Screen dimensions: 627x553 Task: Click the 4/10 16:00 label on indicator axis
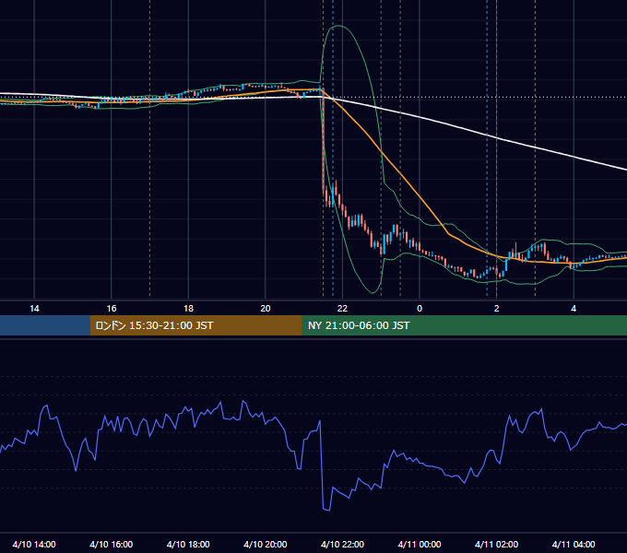click(112, 544)
